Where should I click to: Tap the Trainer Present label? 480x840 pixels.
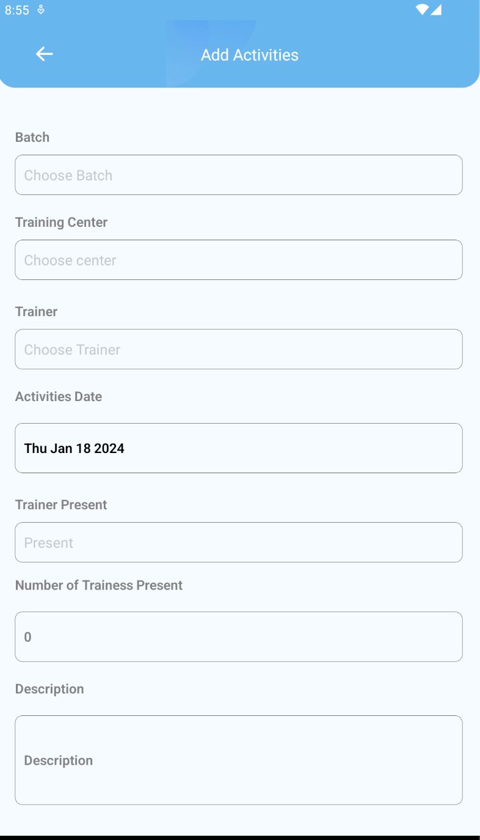[61, 505]
